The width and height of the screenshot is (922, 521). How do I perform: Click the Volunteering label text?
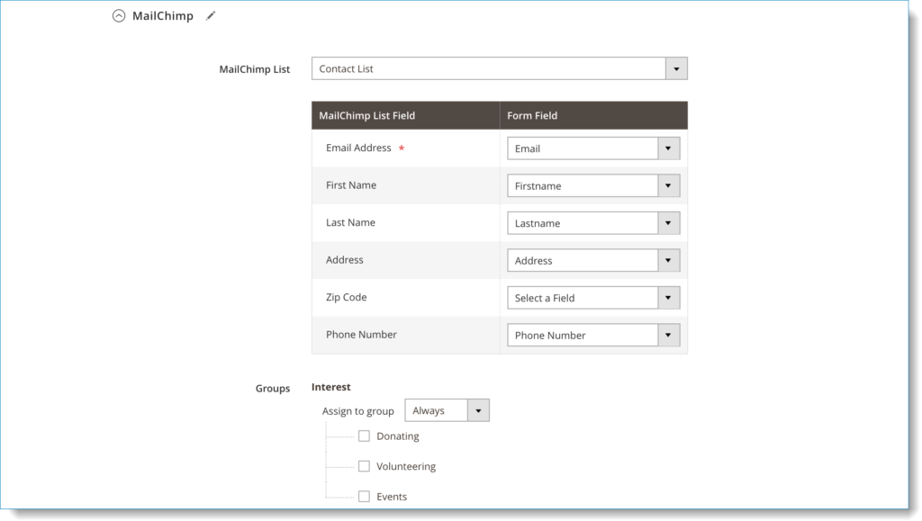click(406, 466)
